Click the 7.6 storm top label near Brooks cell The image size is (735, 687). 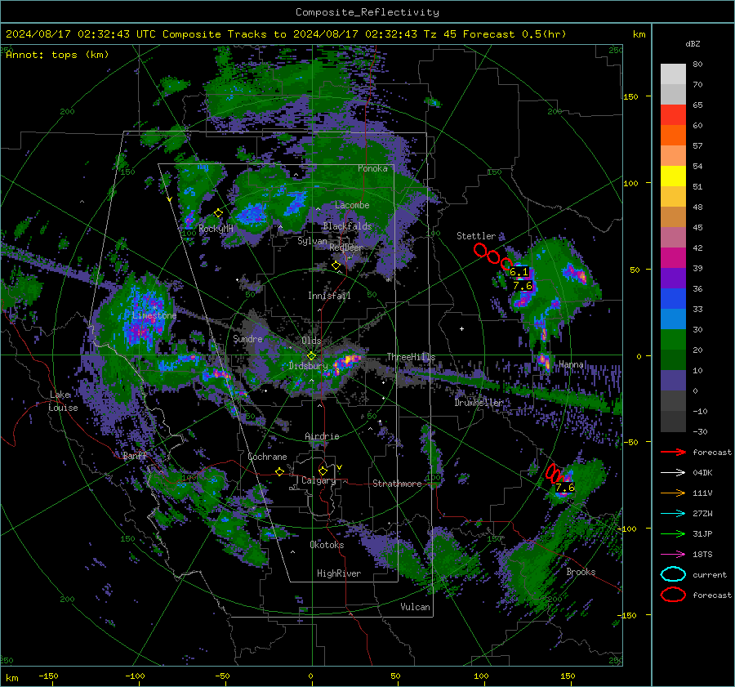point(565,488)
